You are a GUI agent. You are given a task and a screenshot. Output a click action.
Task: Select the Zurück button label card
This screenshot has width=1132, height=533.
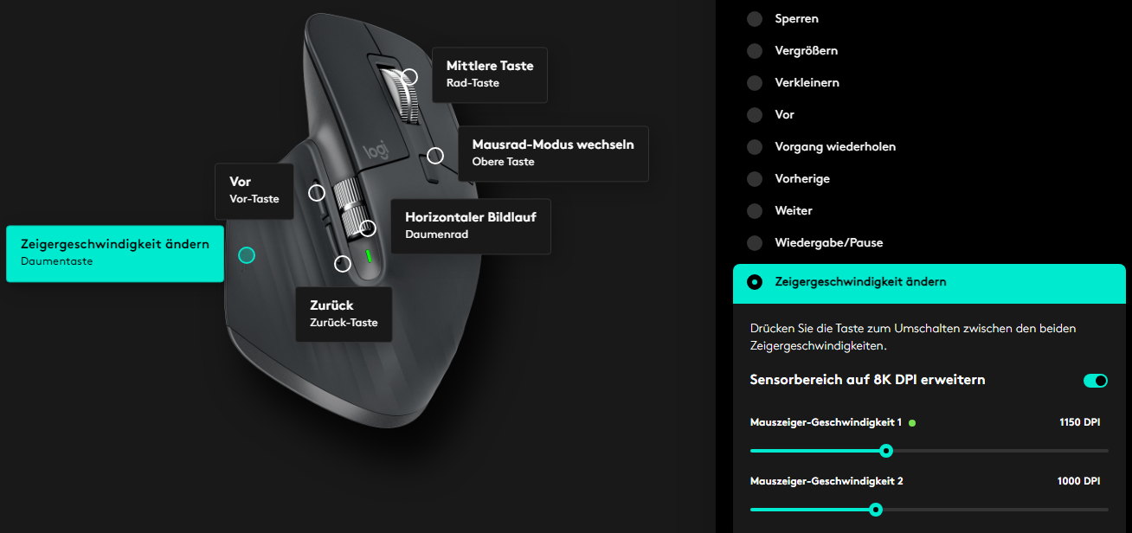[x=344, y=314]
